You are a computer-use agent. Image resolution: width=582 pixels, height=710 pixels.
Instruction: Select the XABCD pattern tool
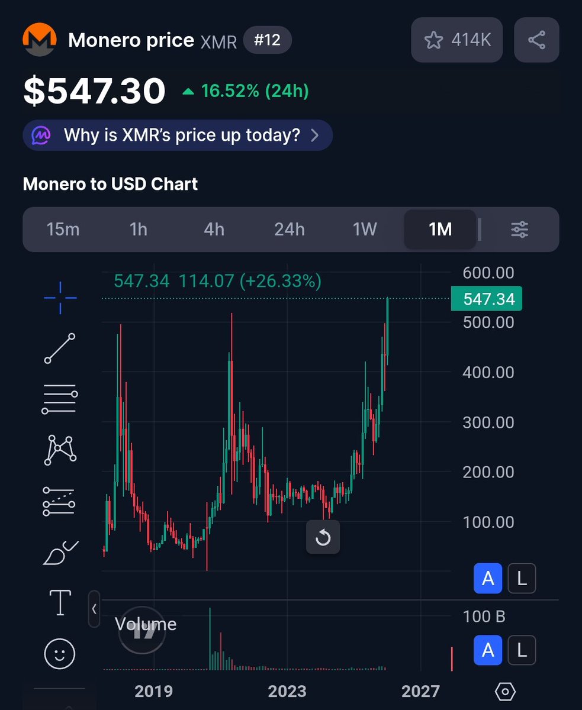tap(59, 450)
